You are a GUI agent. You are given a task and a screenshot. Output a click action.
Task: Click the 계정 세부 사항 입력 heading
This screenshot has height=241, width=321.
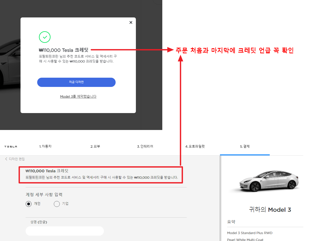[44, 195]
